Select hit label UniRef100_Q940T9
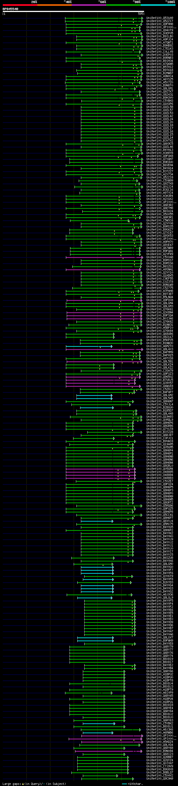The height and width of the screenshot is (786, 178). click(160, 30)
